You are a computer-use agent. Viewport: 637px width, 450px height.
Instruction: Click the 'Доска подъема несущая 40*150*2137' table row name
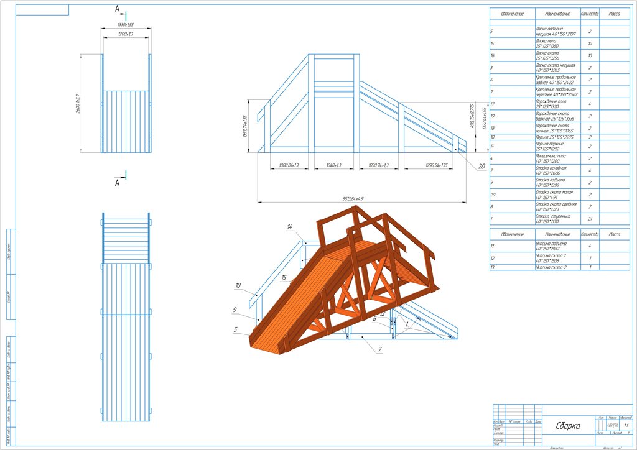pos(558,32)
